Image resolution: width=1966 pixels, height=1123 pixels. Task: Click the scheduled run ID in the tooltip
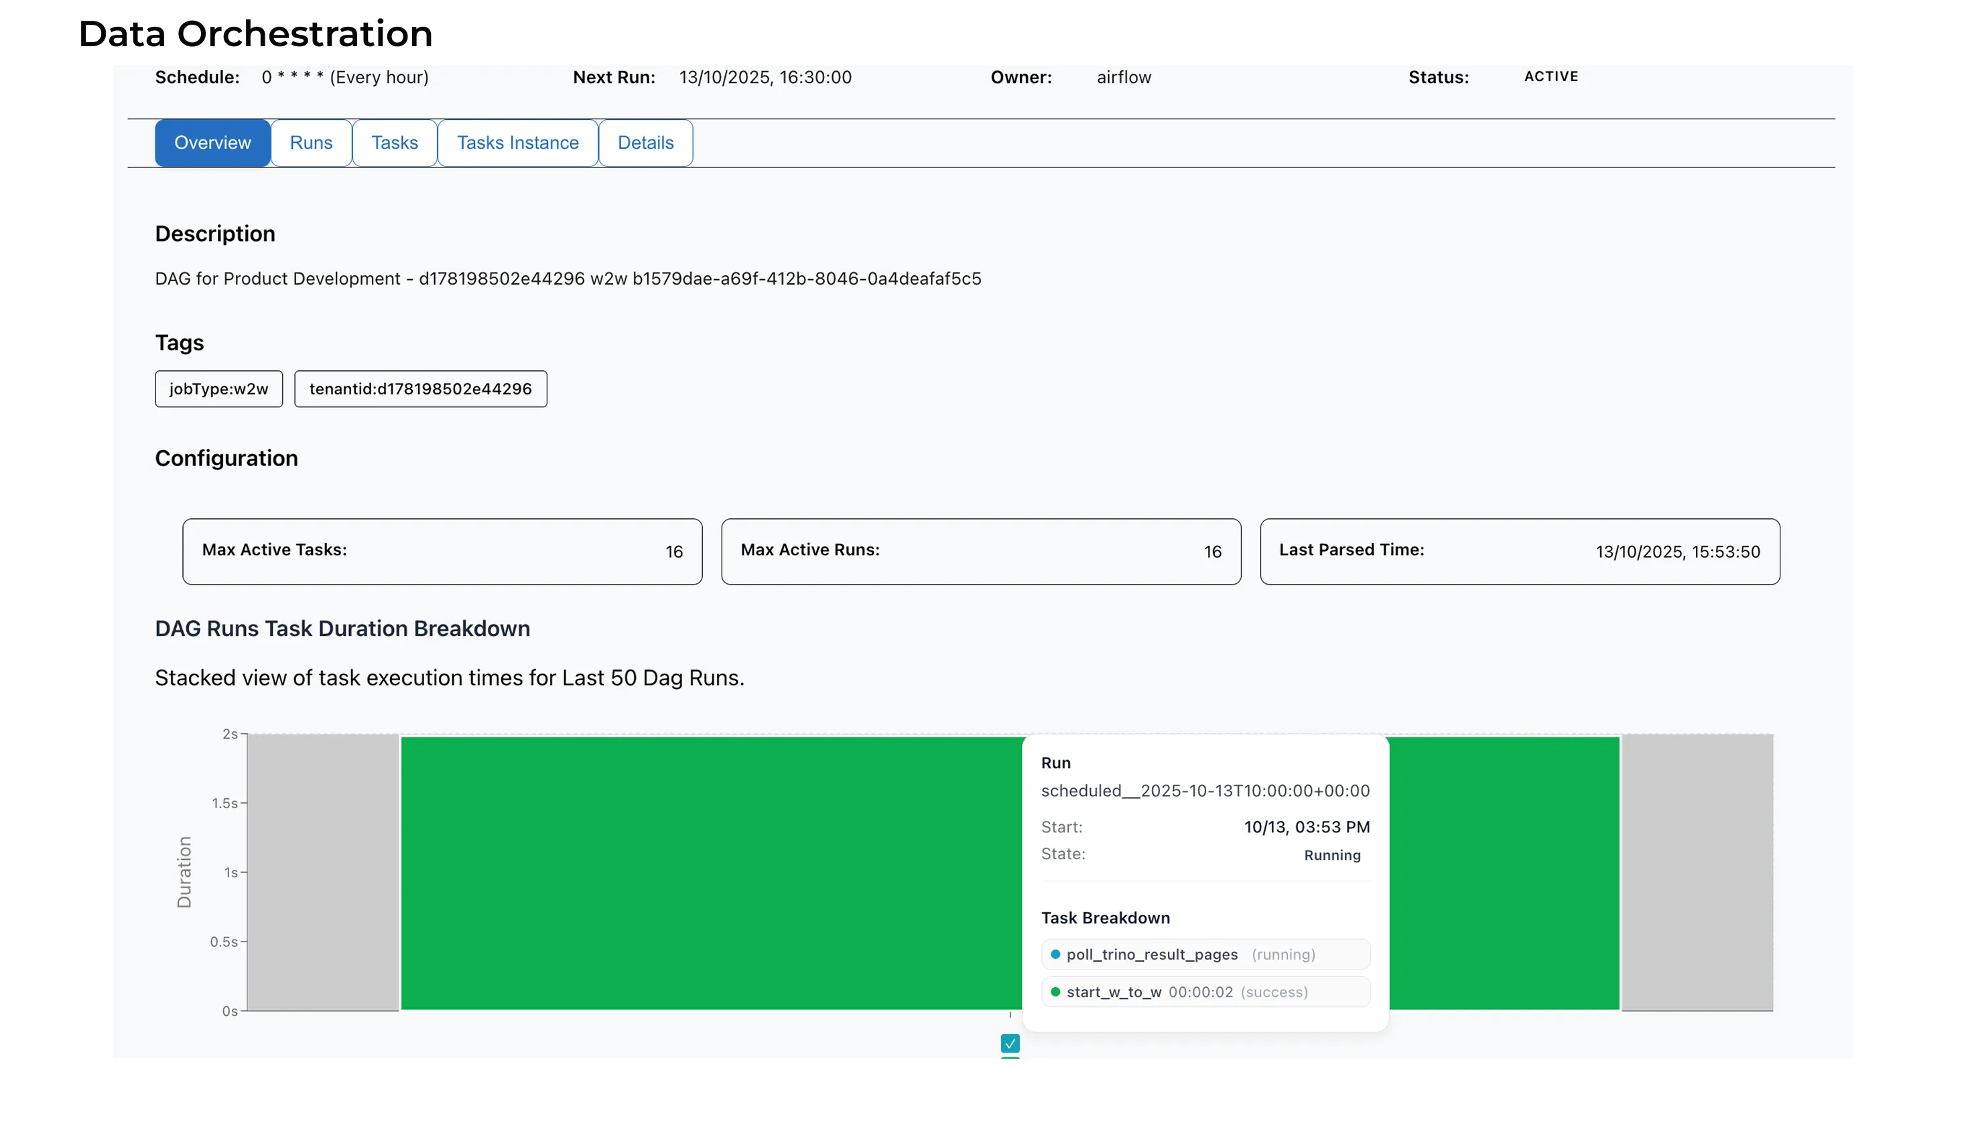coord(1205,791)
